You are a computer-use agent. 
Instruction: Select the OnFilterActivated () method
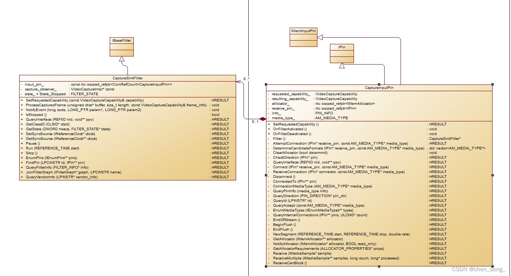pyautogui.click(x=379, y=129)
